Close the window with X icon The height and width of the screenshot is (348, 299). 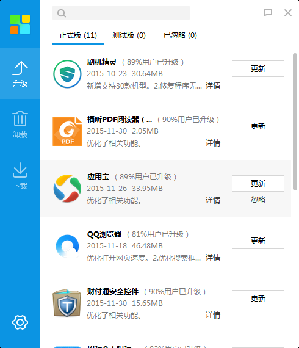click(288, 13)
